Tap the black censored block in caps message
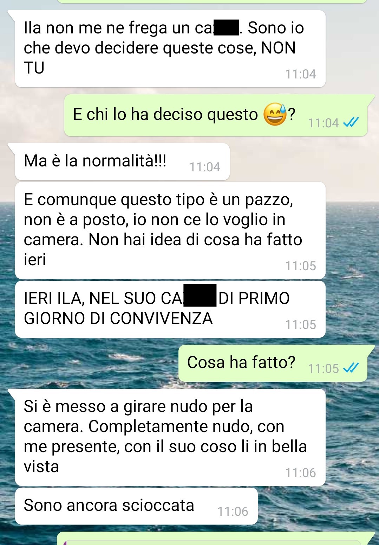The height and width of the screenshot is (545, 379). [x=200, y=296]
